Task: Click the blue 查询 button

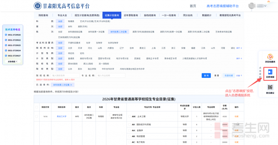Action: tap(206, 75)
